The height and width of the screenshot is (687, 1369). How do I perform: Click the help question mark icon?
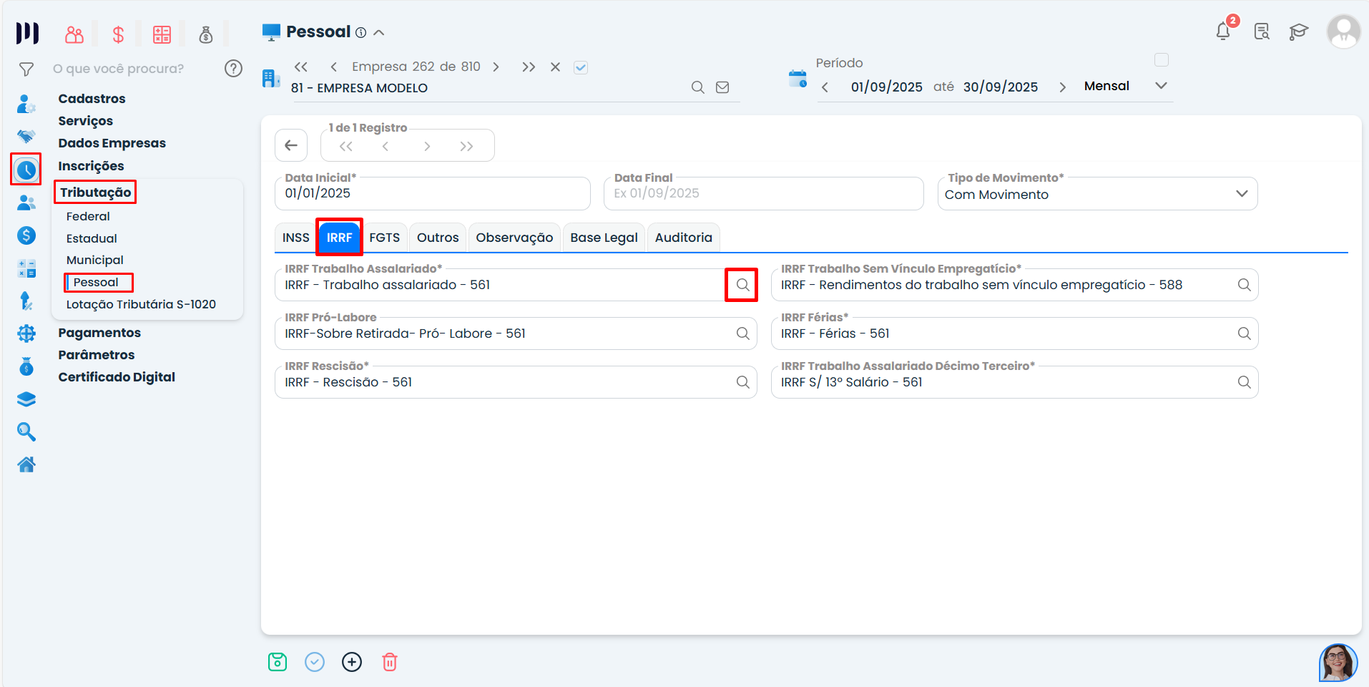(x=233, y=69)
